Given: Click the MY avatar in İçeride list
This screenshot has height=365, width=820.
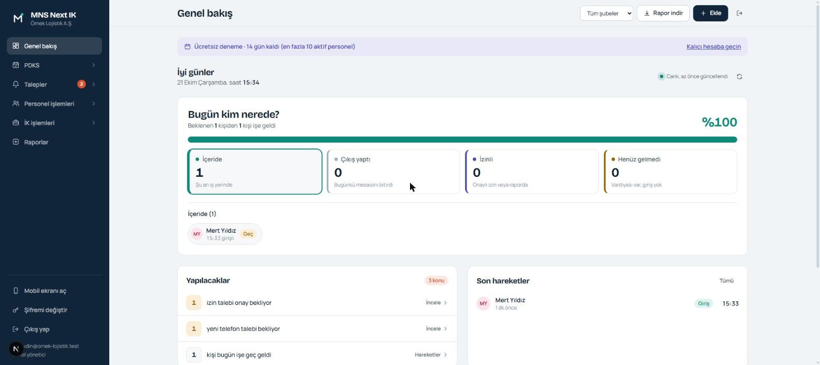Looking at the screenshot, I should 197,234.
